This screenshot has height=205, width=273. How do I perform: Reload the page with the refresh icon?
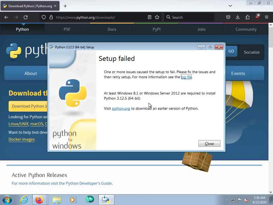click(26, 17)
